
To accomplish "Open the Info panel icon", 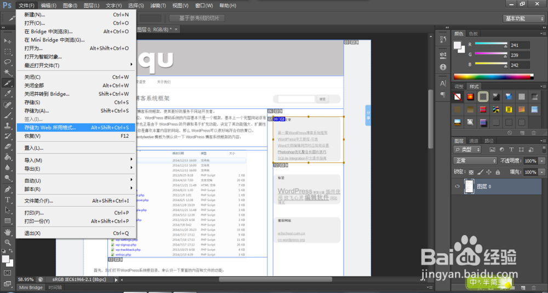I will pos(443,66).
